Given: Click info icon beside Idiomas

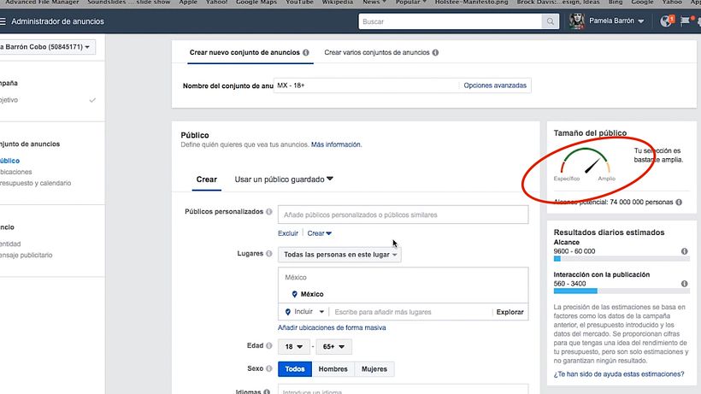Looking at the screenshot, I should pos(267,391).
